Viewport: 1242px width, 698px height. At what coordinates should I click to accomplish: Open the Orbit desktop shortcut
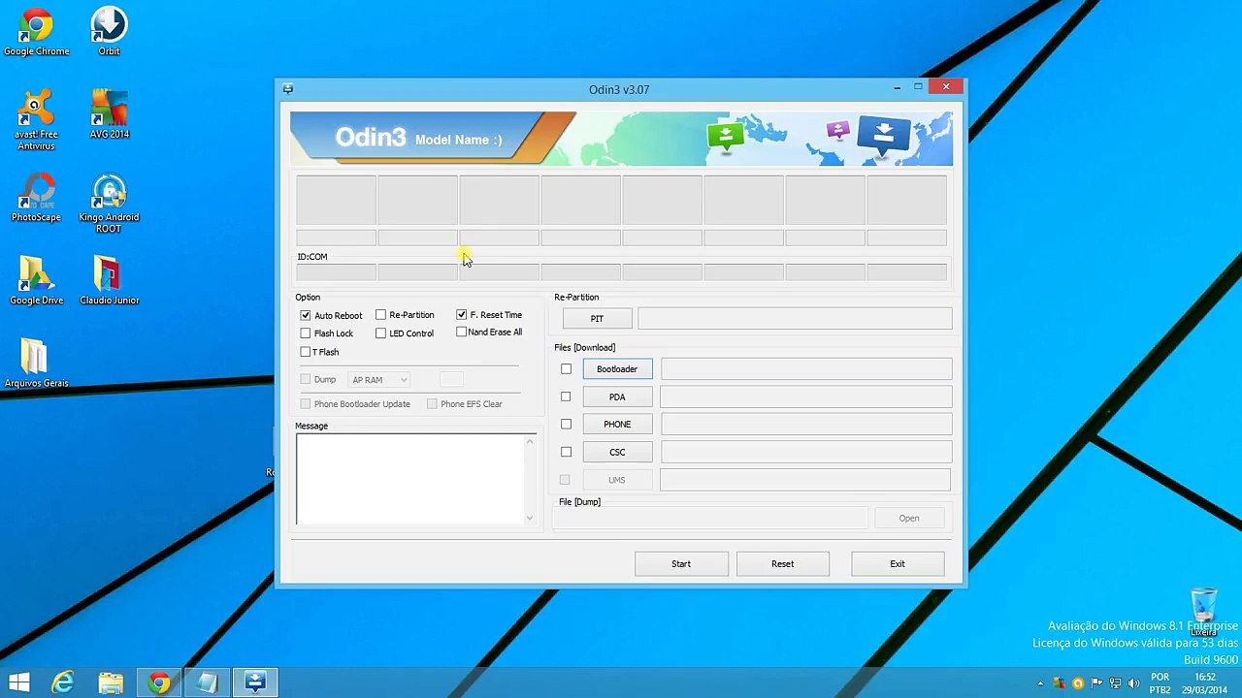pos(109,31)
